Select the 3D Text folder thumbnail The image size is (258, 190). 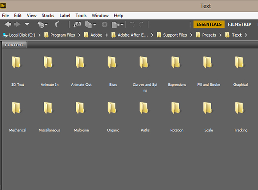pyautogui.click(x=17, y=64)
